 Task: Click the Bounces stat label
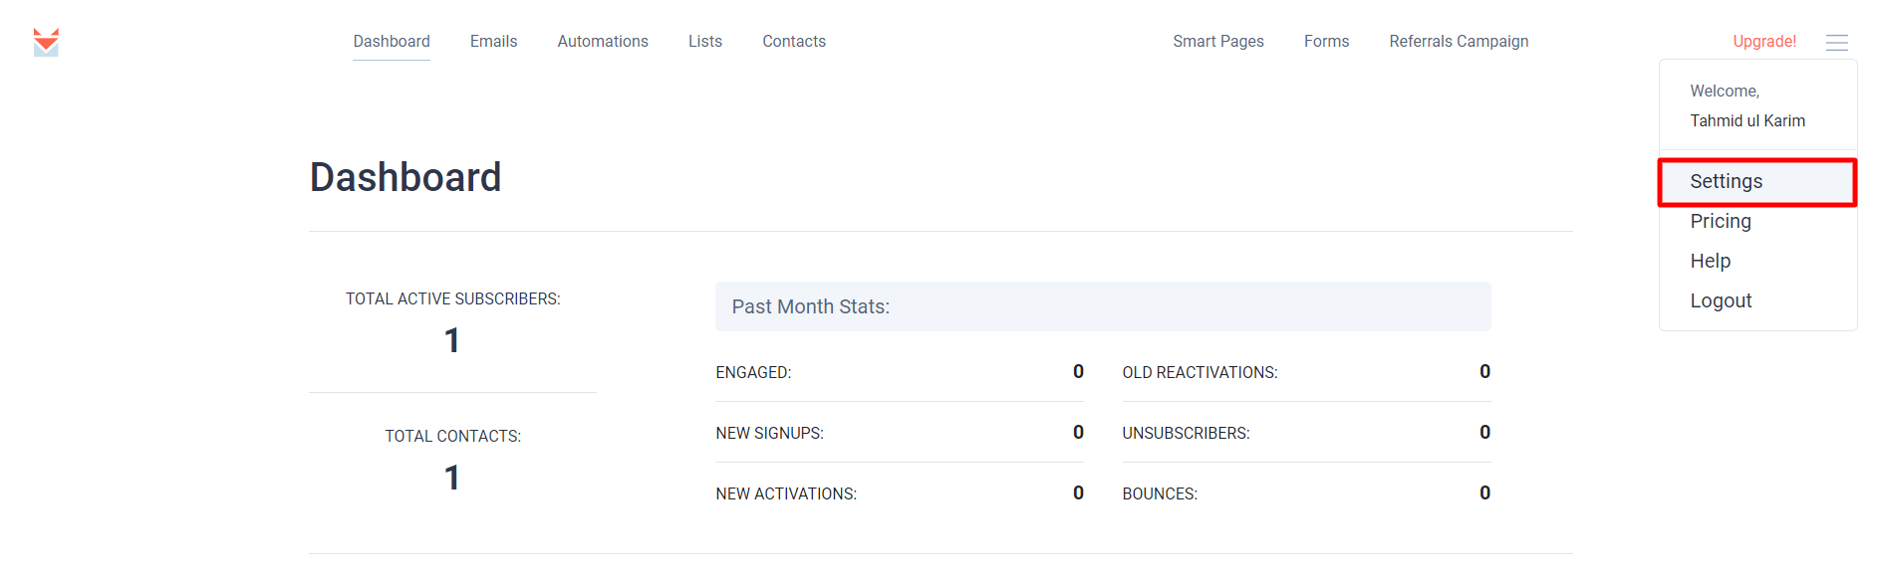(x=1160, y=493)
